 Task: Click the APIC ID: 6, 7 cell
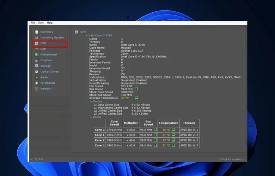pyautogui.click(x=189, y=145)
